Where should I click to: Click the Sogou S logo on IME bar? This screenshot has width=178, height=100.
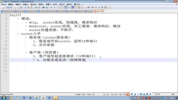(x=128, y=94)
